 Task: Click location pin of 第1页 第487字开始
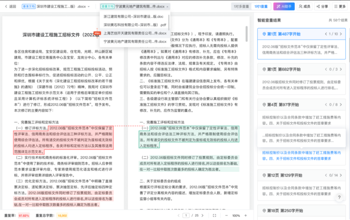pyautogui.click(x=264, y=34)
